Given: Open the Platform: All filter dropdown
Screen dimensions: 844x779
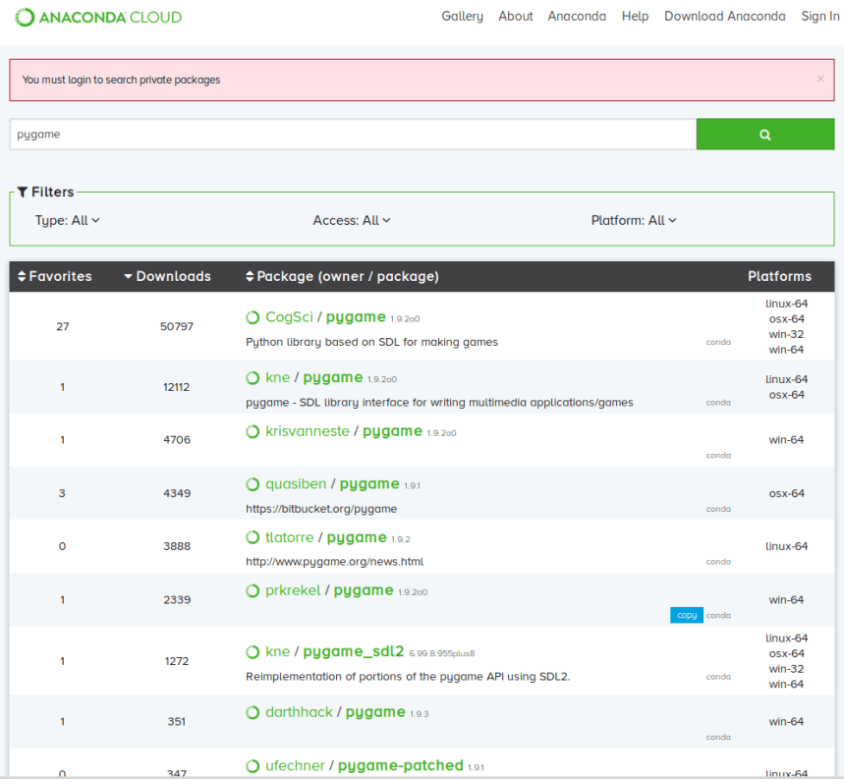Looking at the screenshot, I should tap(634, 221).
